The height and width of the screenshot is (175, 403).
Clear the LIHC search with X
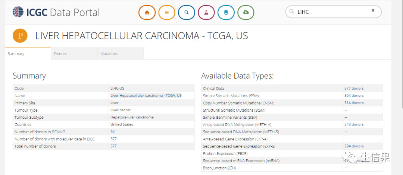pyautogui.click(x=373, y=11)
